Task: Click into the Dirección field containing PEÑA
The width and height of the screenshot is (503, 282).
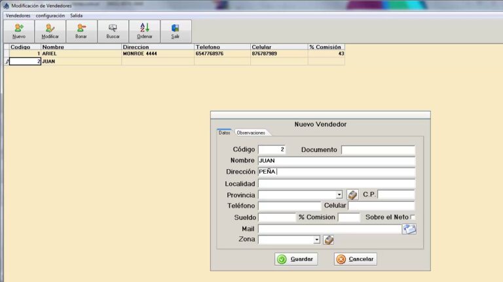Action: click(337, 172)
